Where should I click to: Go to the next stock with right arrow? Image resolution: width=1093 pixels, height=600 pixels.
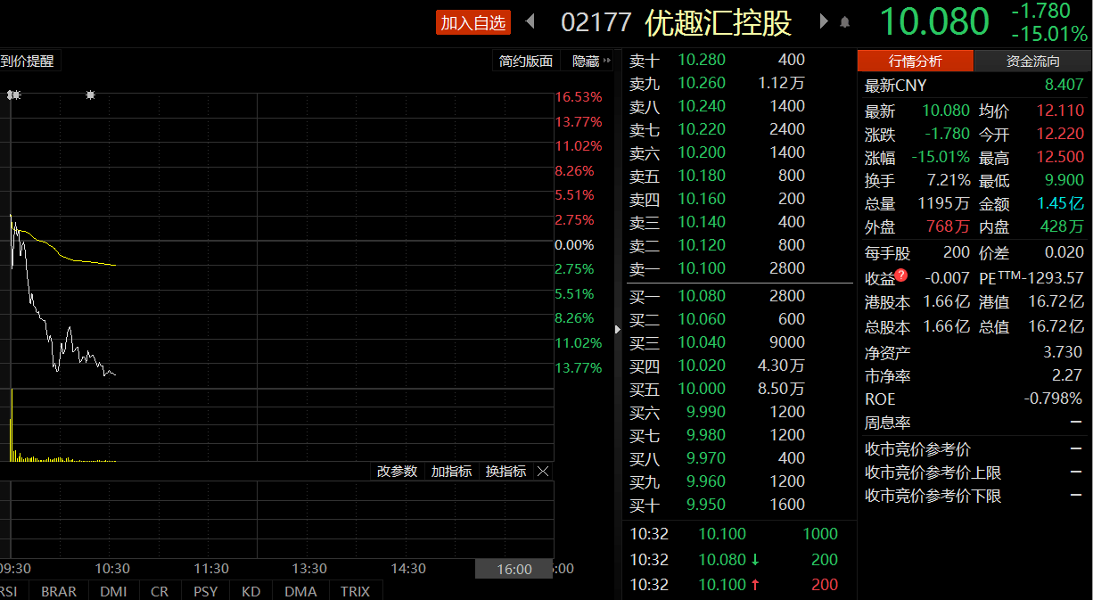coord(823,21)
